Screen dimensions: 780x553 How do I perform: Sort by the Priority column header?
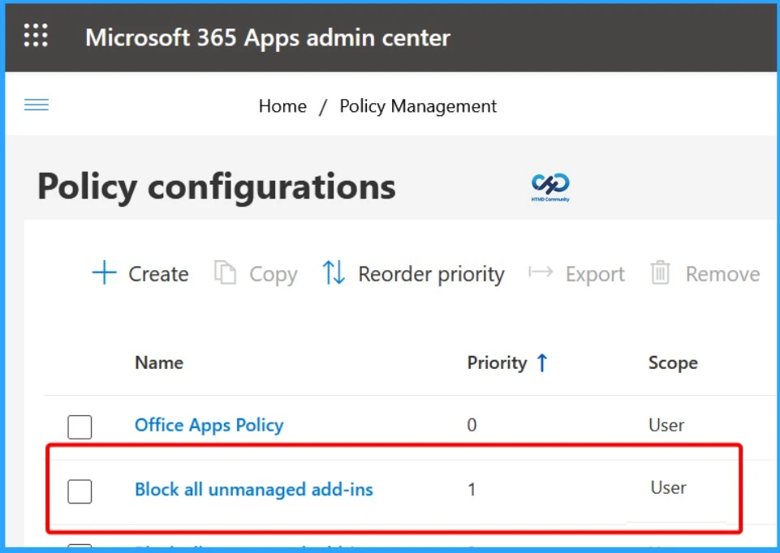tap(497, 363)
